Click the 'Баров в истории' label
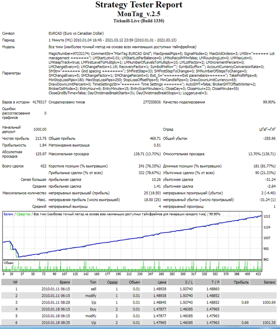Image resolution: width=280 pixels, height=329 pixels. pyautogui.click(x=16, y=102)
